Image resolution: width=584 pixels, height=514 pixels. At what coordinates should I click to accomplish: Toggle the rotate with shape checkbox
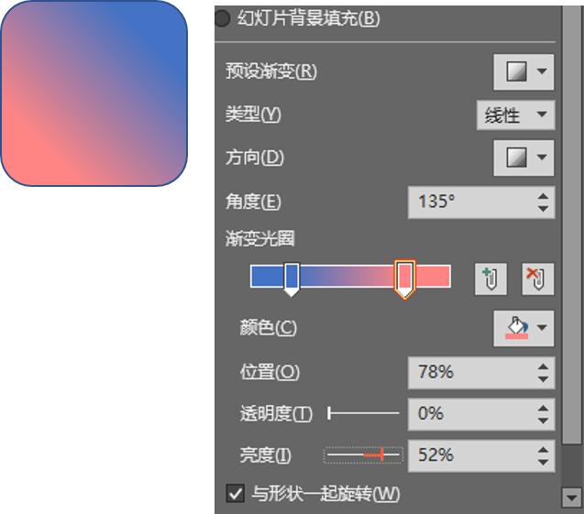pyautogui.click(x=235, y=494)
